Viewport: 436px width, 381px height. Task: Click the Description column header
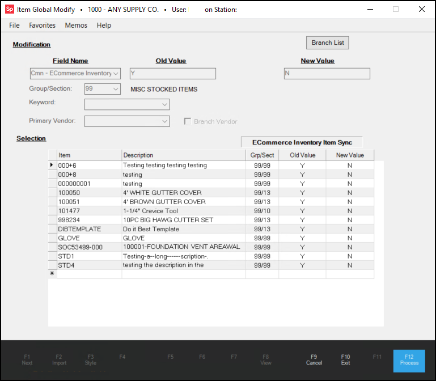pos(184,155)
